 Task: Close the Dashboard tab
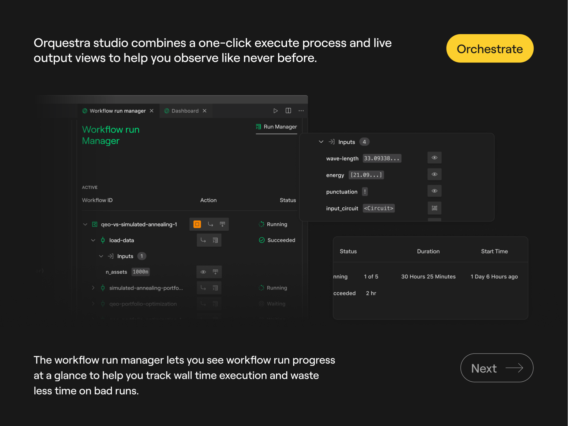205,111
